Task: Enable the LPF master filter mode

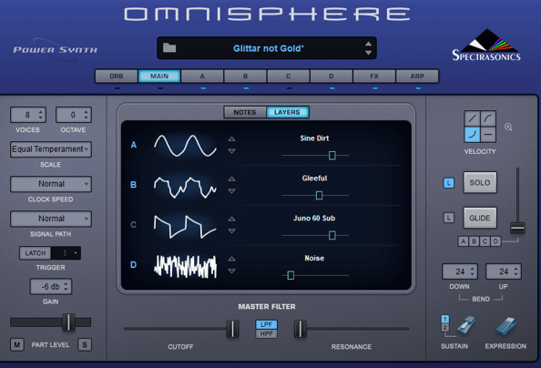Action: [x=266, y=324]
